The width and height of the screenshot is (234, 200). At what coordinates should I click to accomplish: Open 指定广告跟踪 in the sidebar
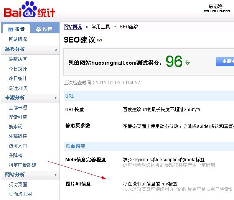click(x=22, y=165)
